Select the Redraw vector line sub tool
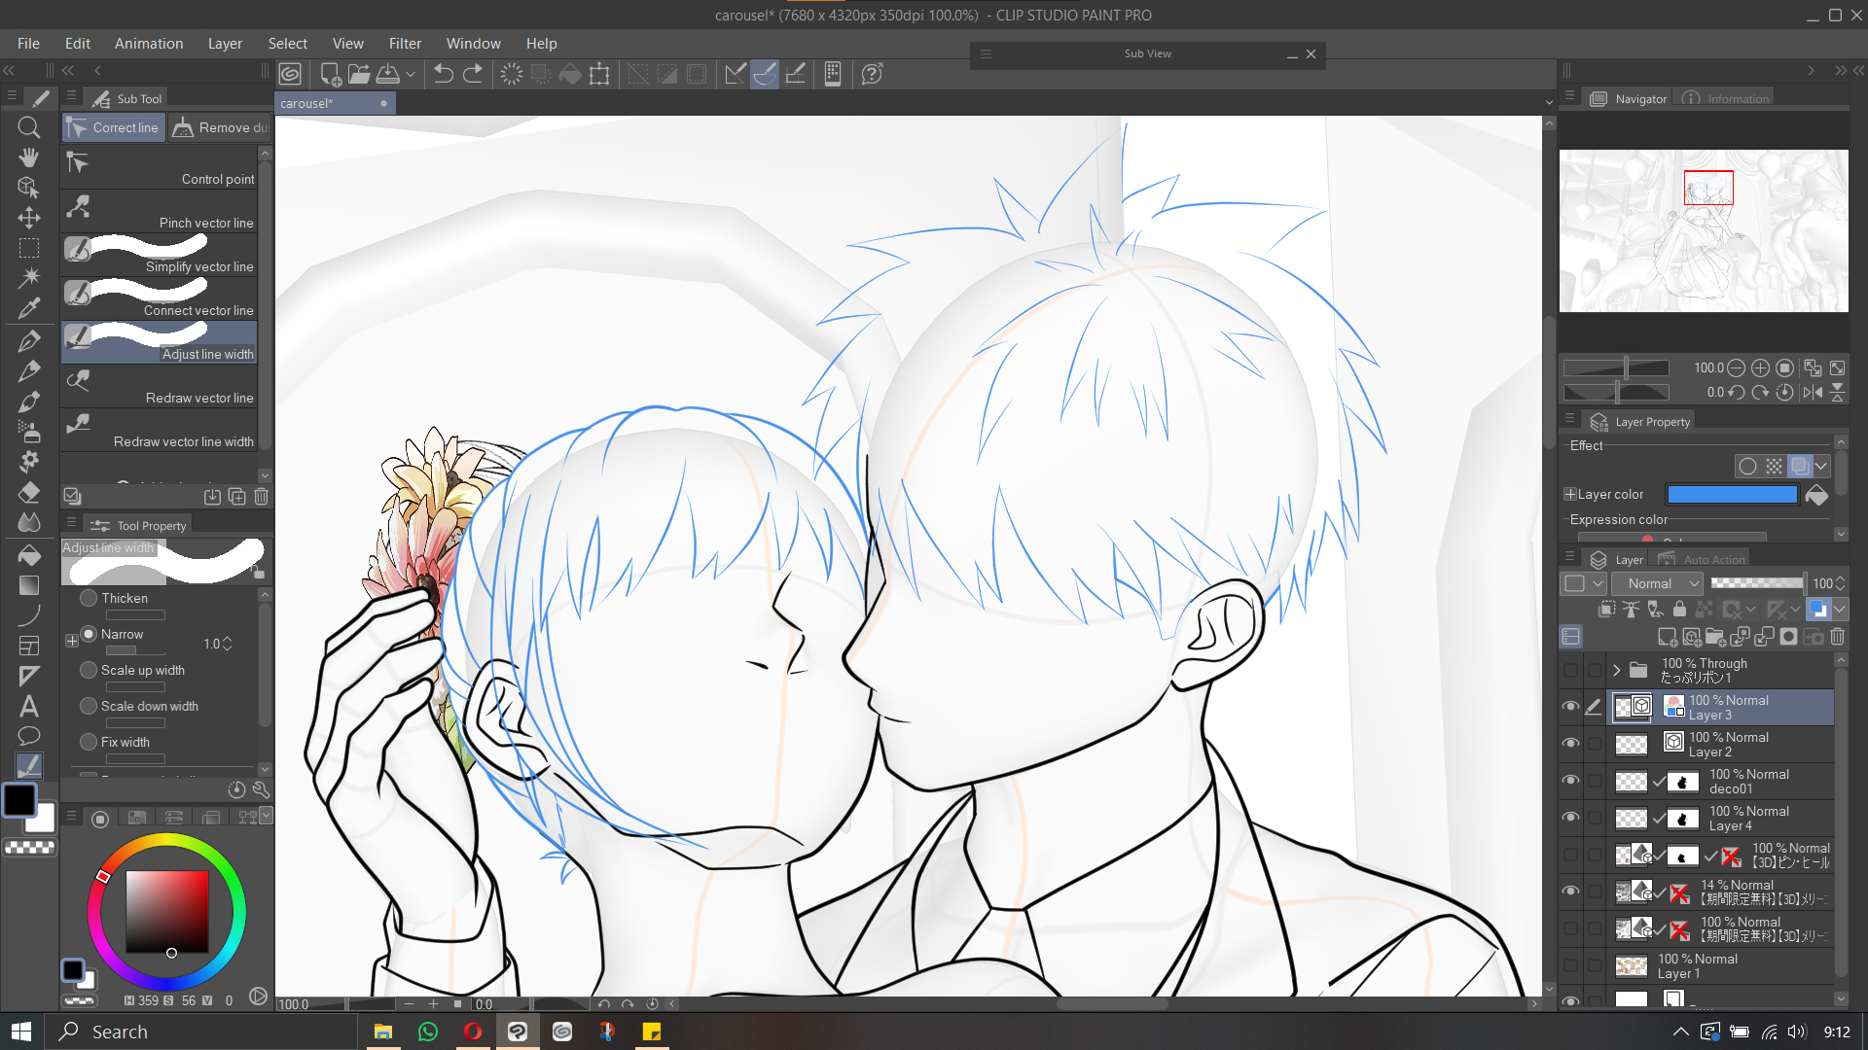Image resolution: width=1868 pixels, height=1050 pixels. click(161, 386)
